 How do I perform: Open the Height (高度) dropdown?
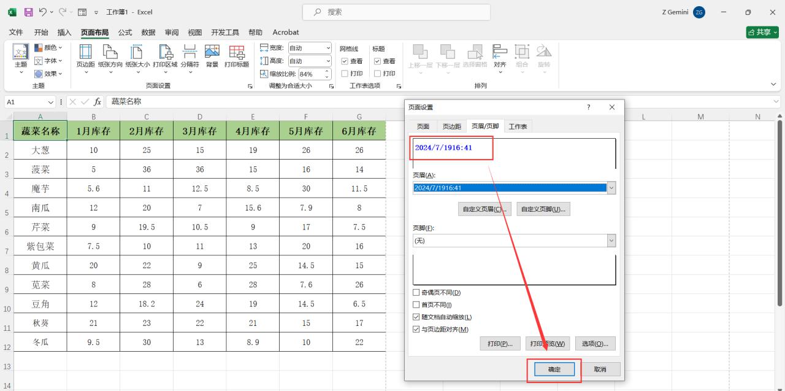click(328, 61)
